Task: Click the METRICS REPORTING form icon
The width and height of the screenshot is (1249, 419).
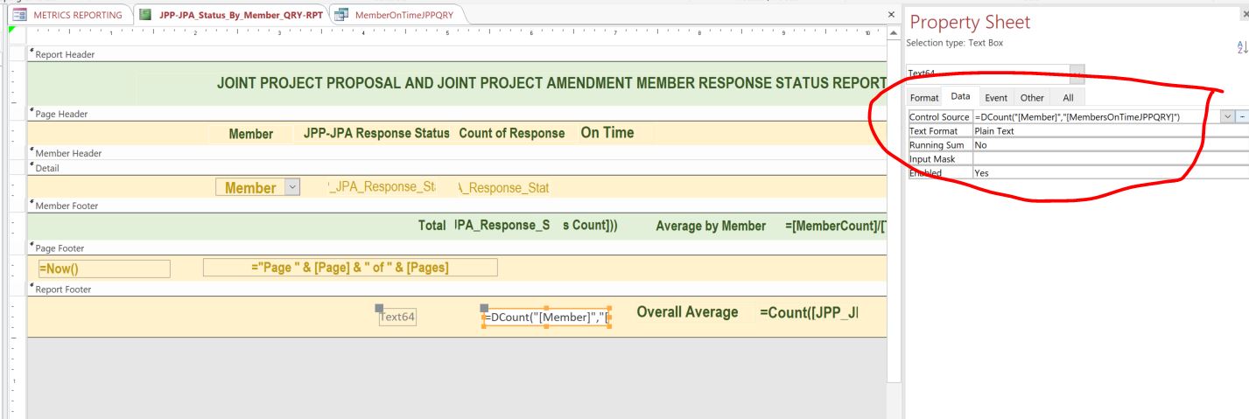Action: tap(18, 14)
